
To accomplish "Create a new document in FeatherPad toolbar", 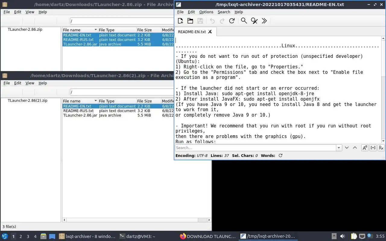I will click(180, 21).
